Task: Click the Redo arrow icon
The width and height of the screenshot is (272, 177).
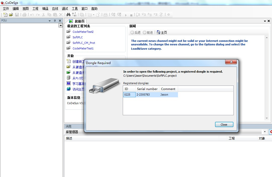Action: click(38, 15)
